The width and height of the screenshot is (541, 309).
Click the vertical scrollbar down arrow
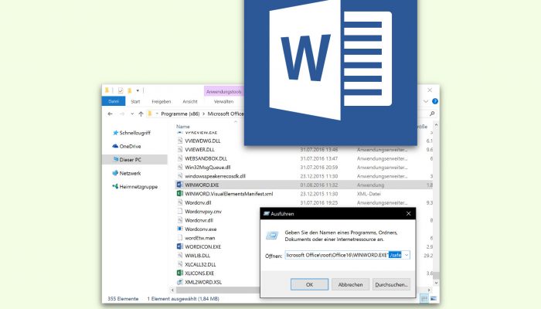point(436,283)
